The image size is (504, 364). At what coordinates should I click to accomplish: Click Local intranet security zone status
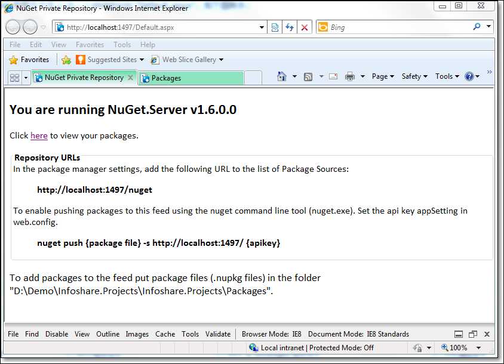[311, 348]
